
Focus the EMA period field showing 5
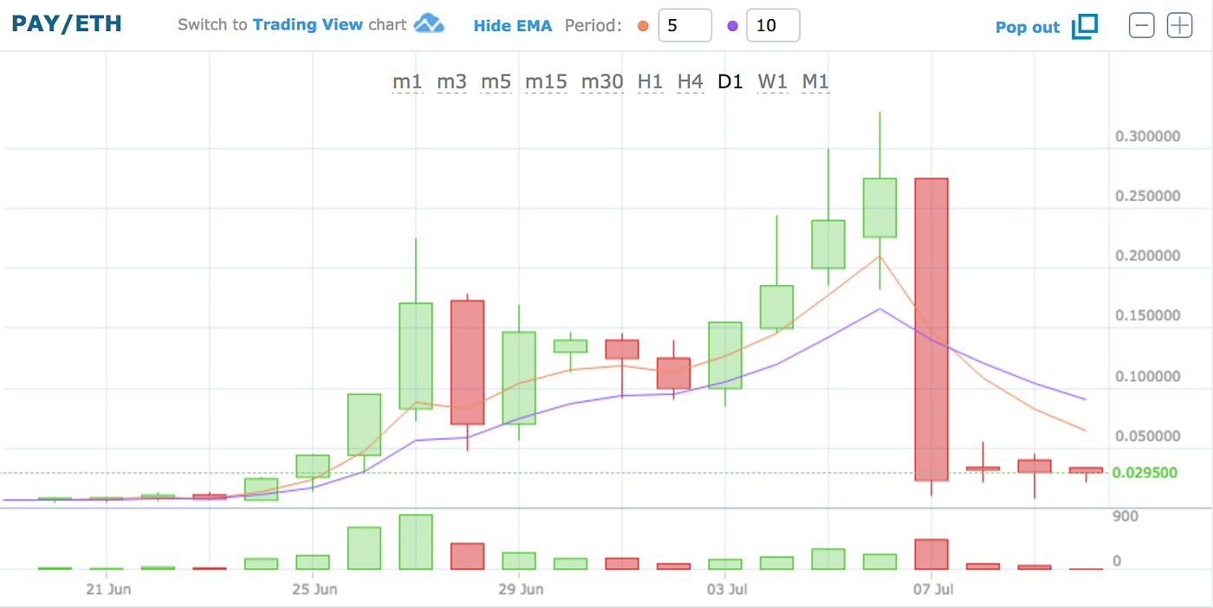(684, 26)
